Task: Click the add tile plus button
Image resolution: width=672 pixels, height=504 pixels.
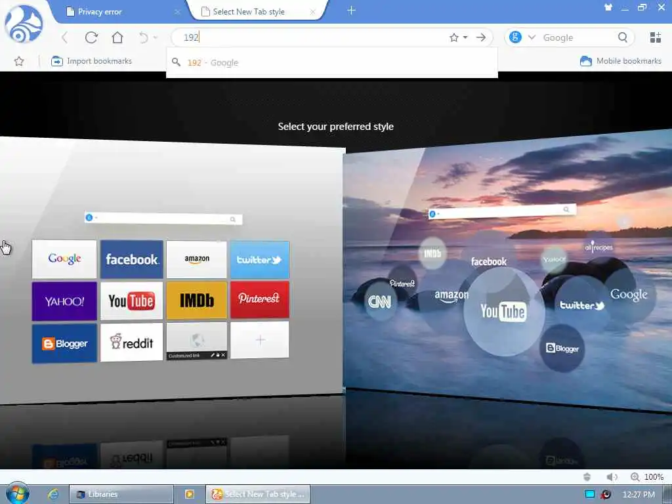Action: [x=260, y=340]
